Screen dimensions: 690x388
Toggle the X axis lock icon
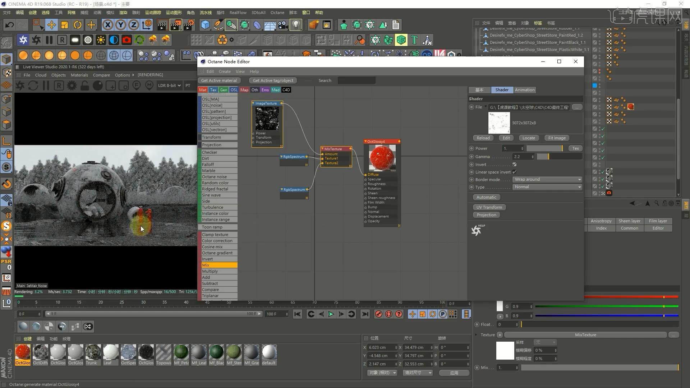click(107, 25)
